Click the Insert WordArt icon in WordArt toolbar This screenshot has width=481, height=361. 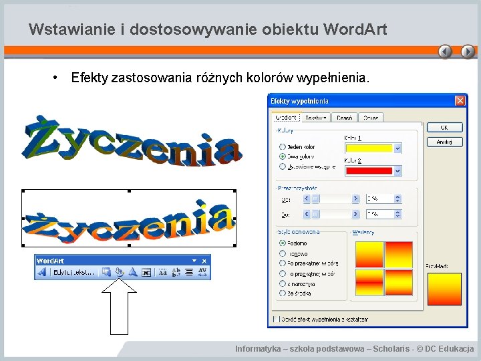click(x=41, y=272)
